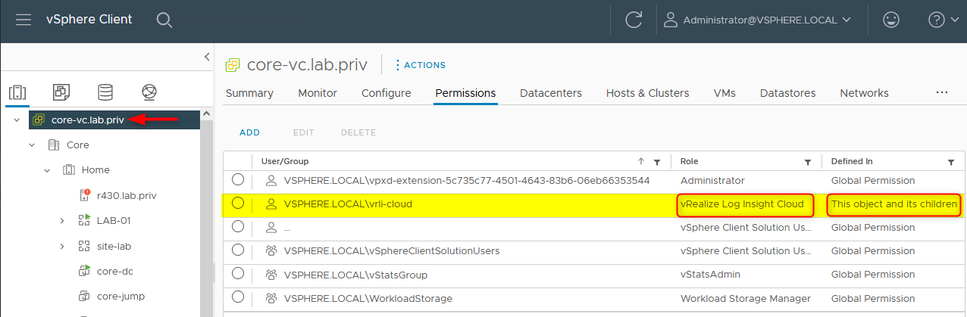Expand the LAB-01 resource pool
This screenshot has height=317, width=967.
pyautogui.click(x=62, y=221)
